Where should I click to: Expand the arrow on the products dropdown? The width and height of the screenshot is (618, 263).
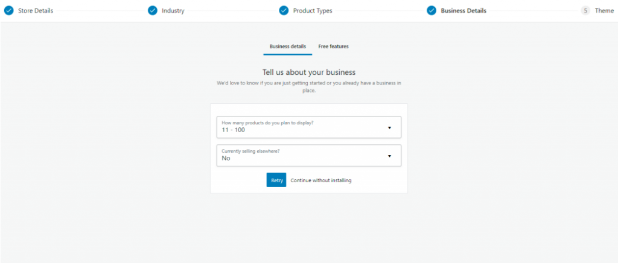389,127
